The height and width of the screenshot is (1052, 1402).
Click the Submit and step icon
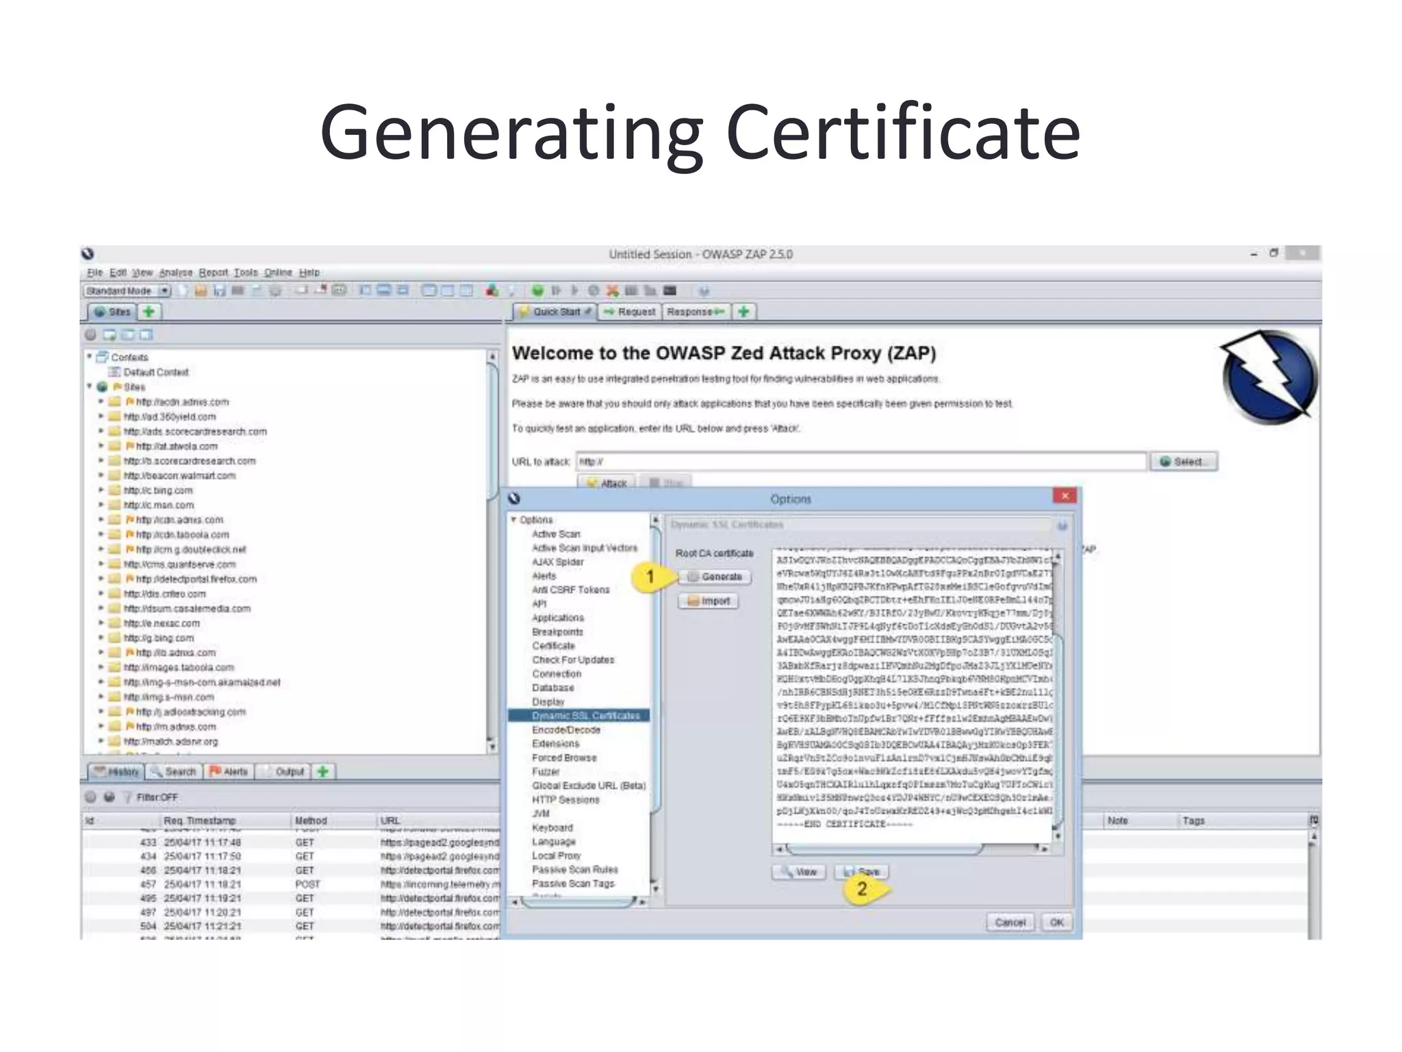click(556, 290)
